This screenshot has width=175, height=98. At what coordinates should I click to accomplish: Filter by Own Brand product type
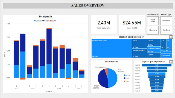166,30
